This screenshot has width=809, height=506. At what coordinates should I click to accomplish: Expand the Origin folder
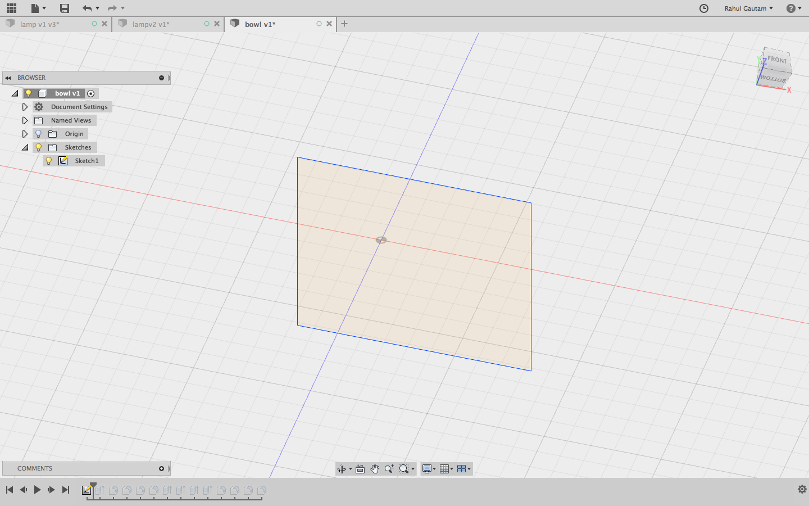pos(25,134)
